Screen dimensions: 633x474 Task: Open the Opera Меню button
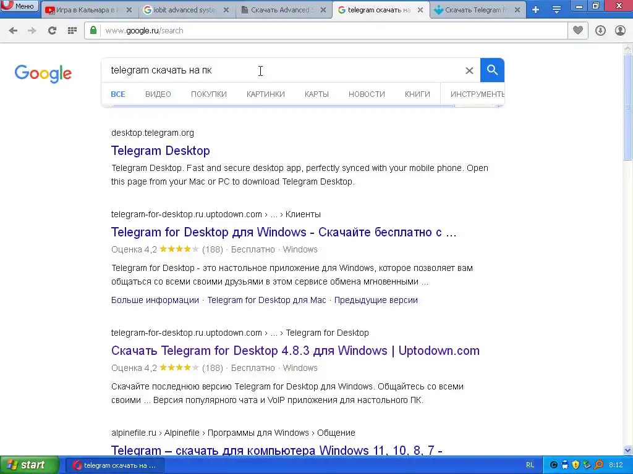[x=19, y=6]
